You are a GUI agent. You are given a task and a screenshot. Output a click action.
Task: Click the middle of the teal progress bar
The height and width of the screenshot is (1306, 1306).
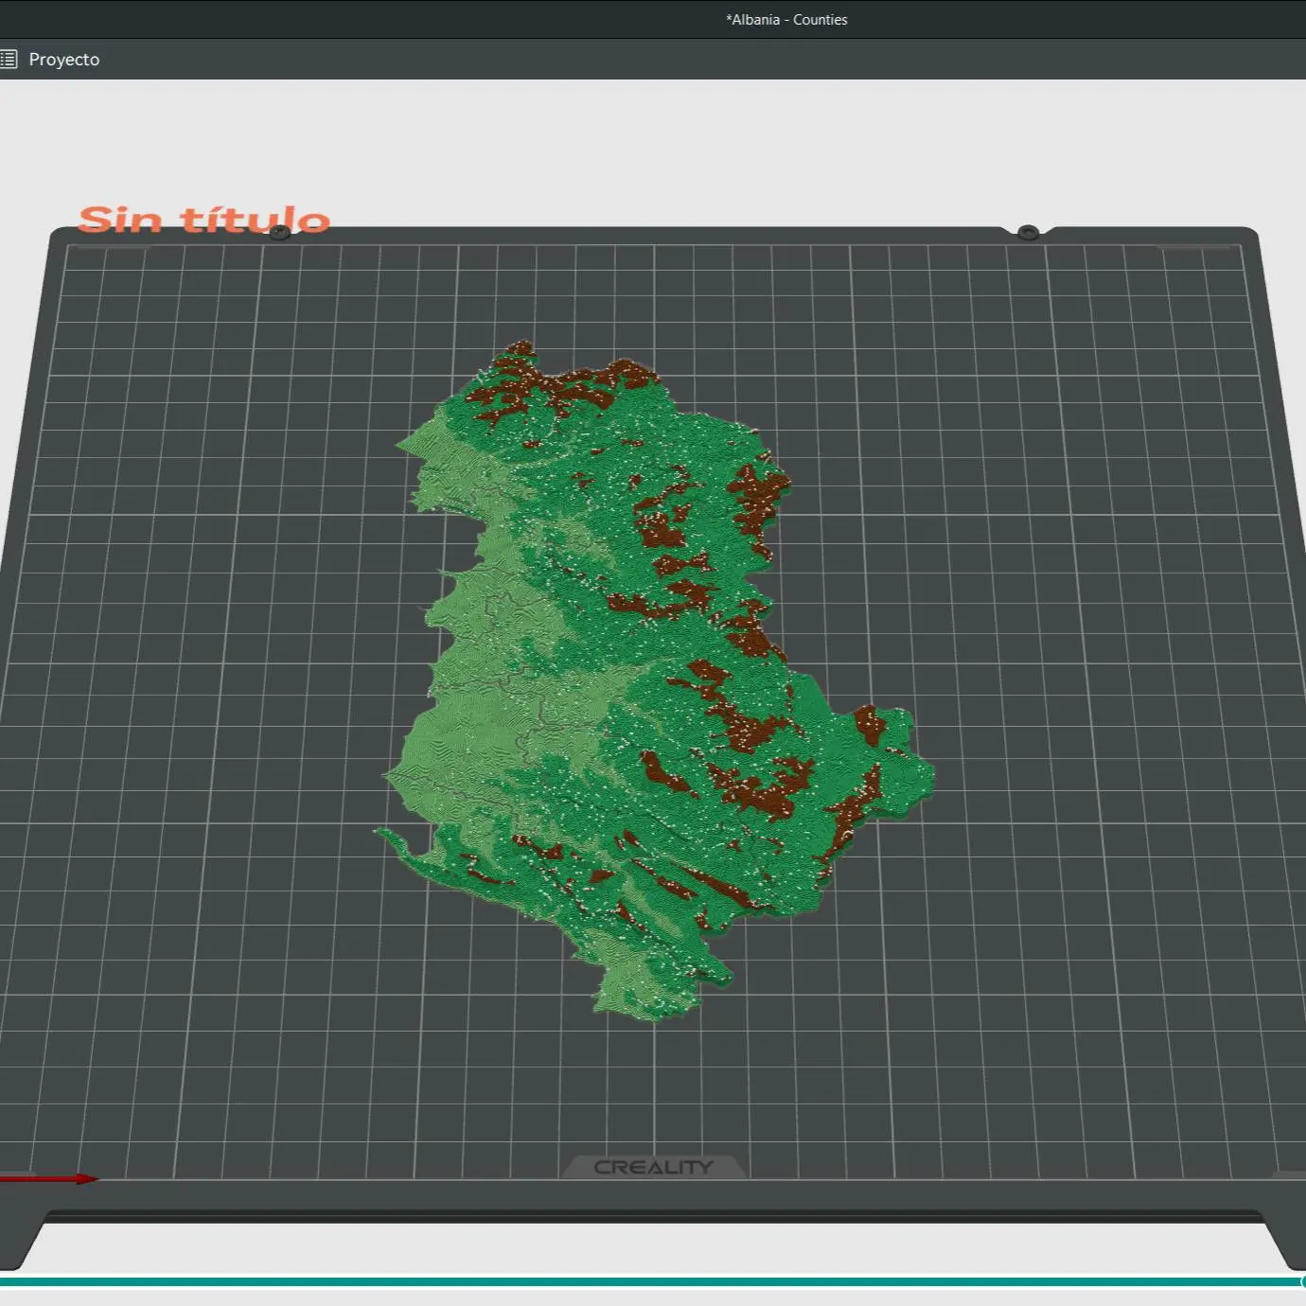[653, 1281]
